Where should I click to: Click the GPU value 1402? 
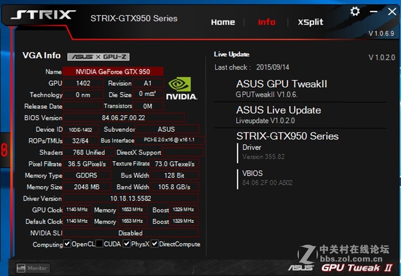coord(83,83)
